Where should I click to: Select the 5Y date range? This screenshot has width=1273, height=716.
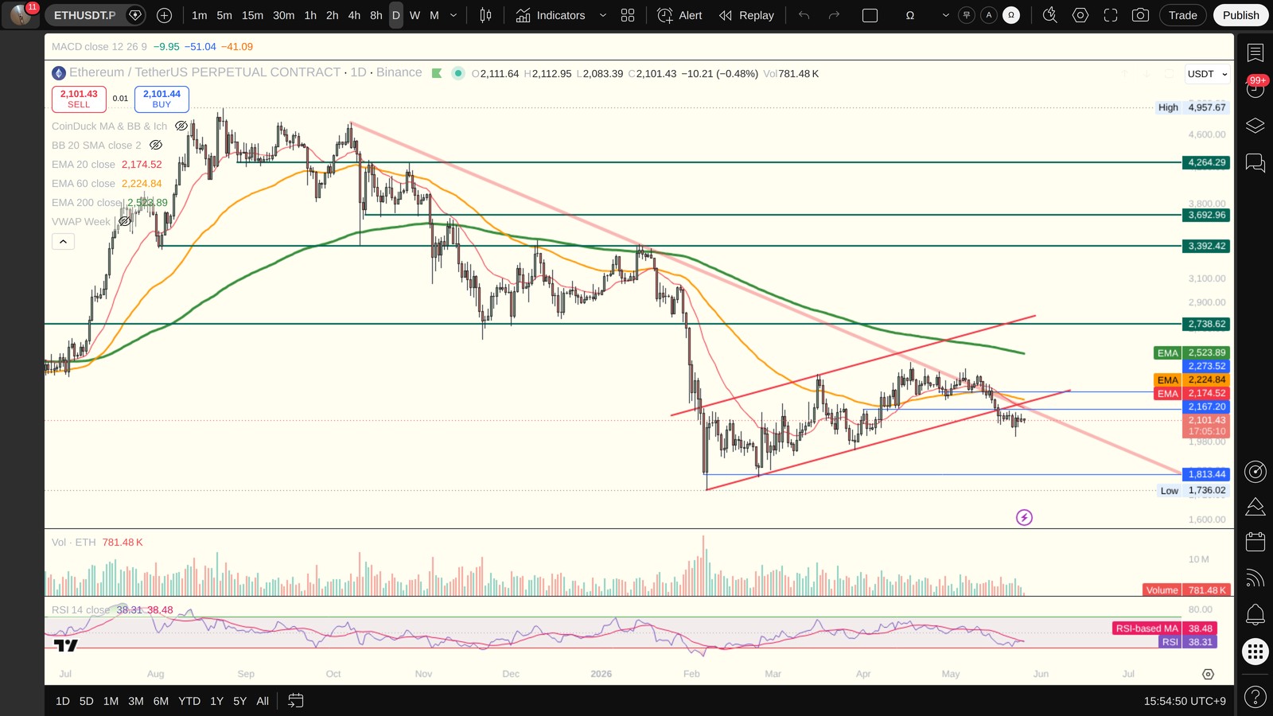[239, 701]
